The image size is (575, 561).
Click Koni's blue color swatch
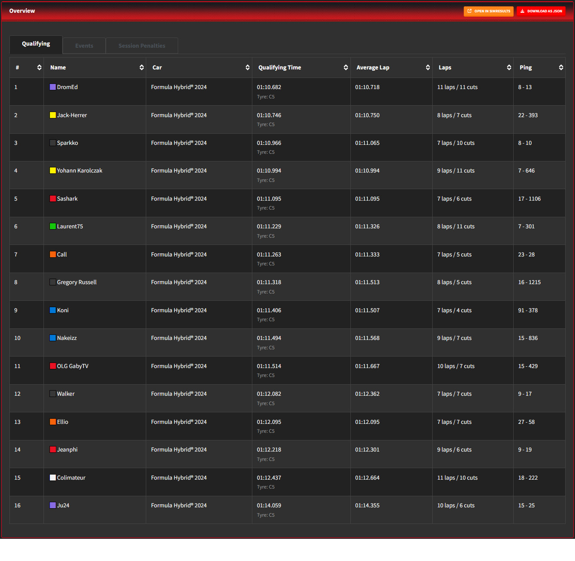click(53, 310)
